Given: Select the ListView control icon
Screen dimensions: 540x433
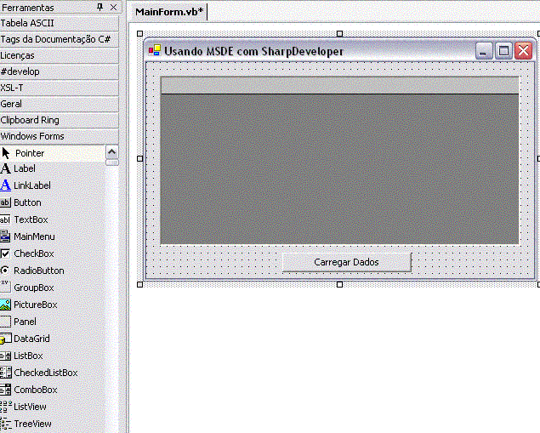Looking at the screenshot, I should (x=5, y=407).
